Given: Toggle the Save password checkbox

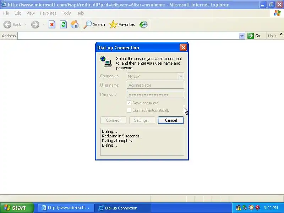Looking at the screenshot, I should (x=129, y=103).
